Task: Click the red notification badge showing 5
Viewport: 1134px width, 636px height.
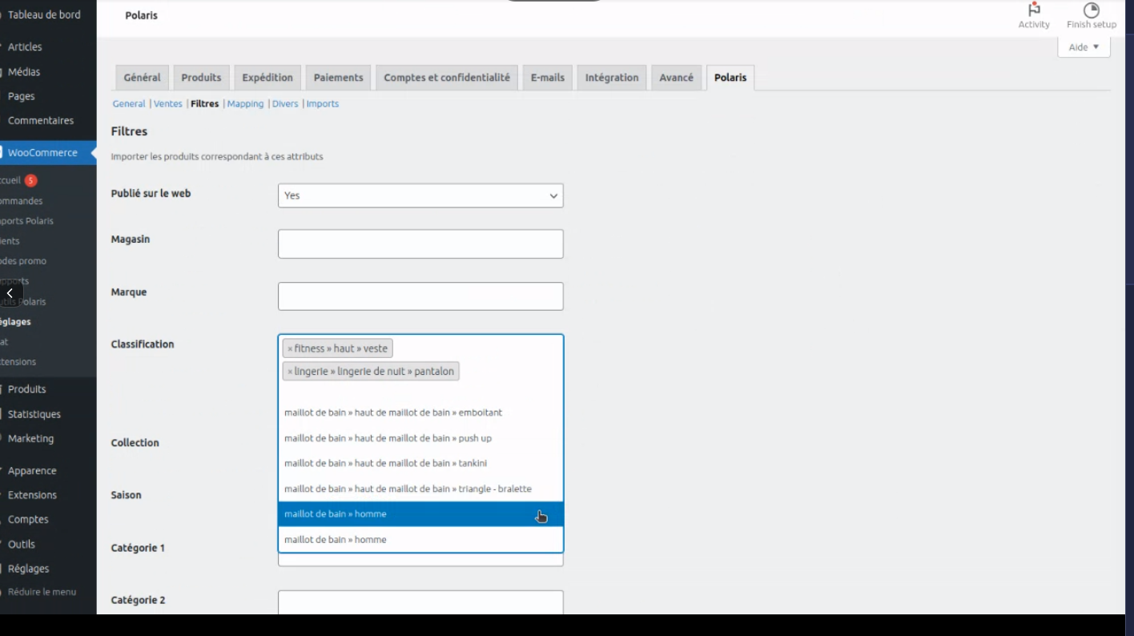Action: coord(30,181)
